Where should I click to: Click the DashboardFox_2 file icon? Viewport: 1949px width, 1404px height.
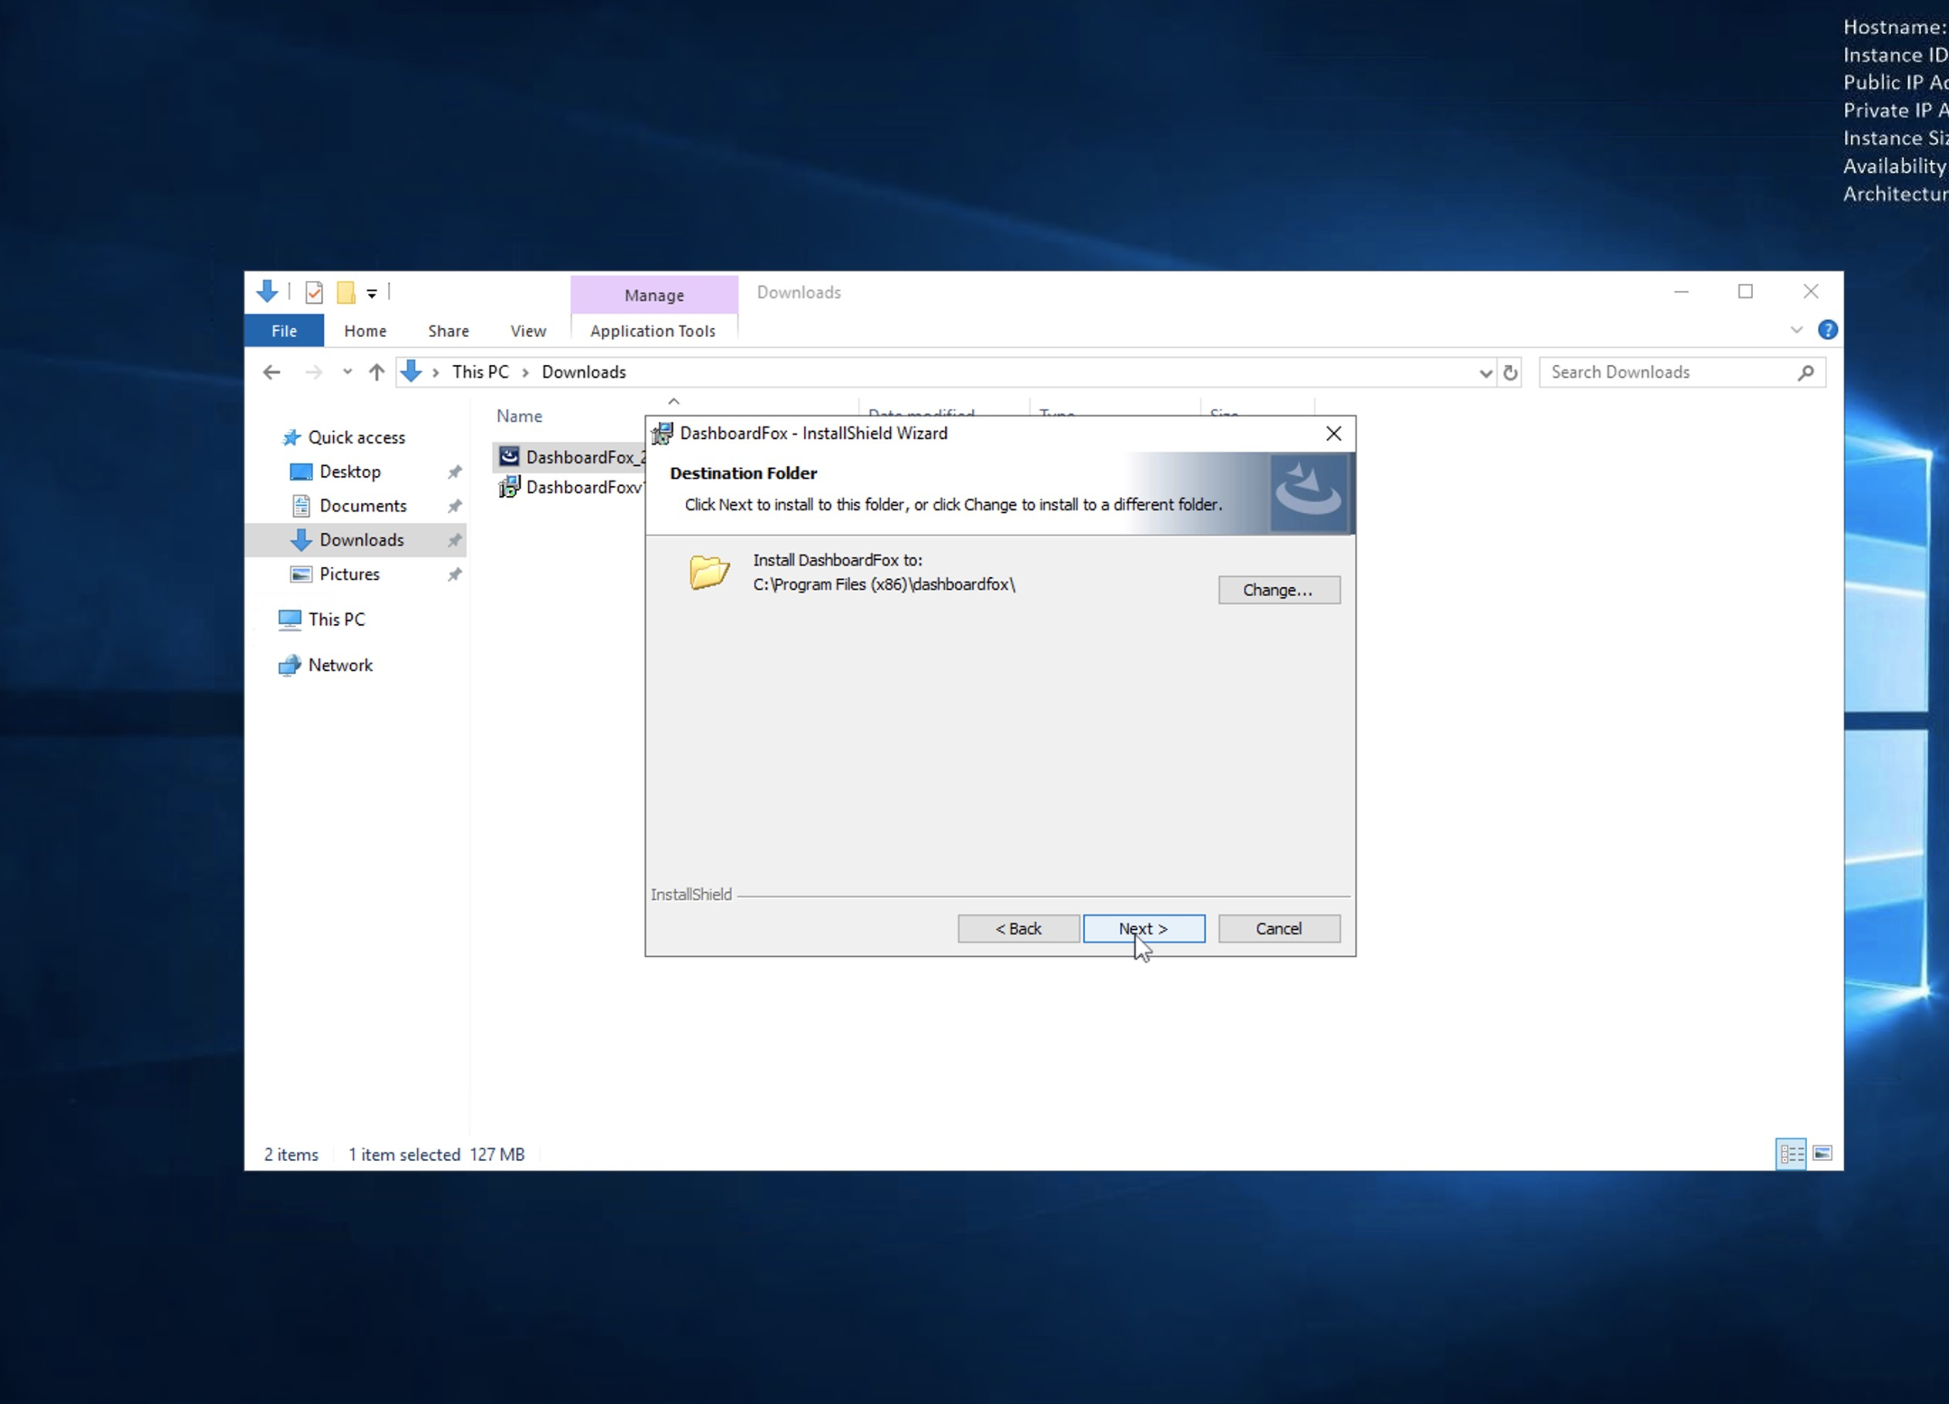508,456
